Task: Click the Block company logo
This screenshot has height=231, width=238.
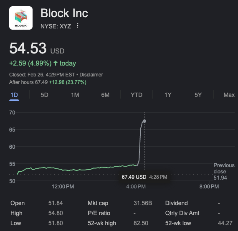Action: (21, 18)
